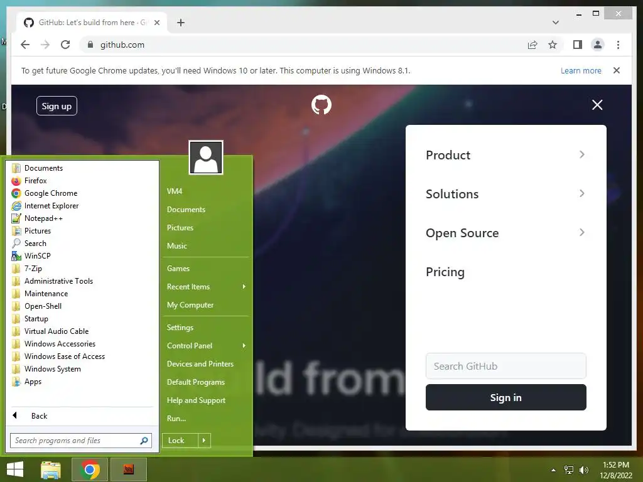
Task: Click the GitHub Sign up button
Action: coord(57,106)
